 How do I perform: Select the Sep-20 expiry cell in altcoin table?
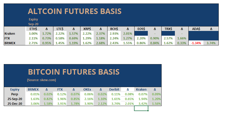33,24
